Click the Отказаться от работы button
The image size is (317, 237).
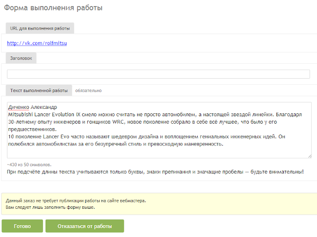coord(85,226)
